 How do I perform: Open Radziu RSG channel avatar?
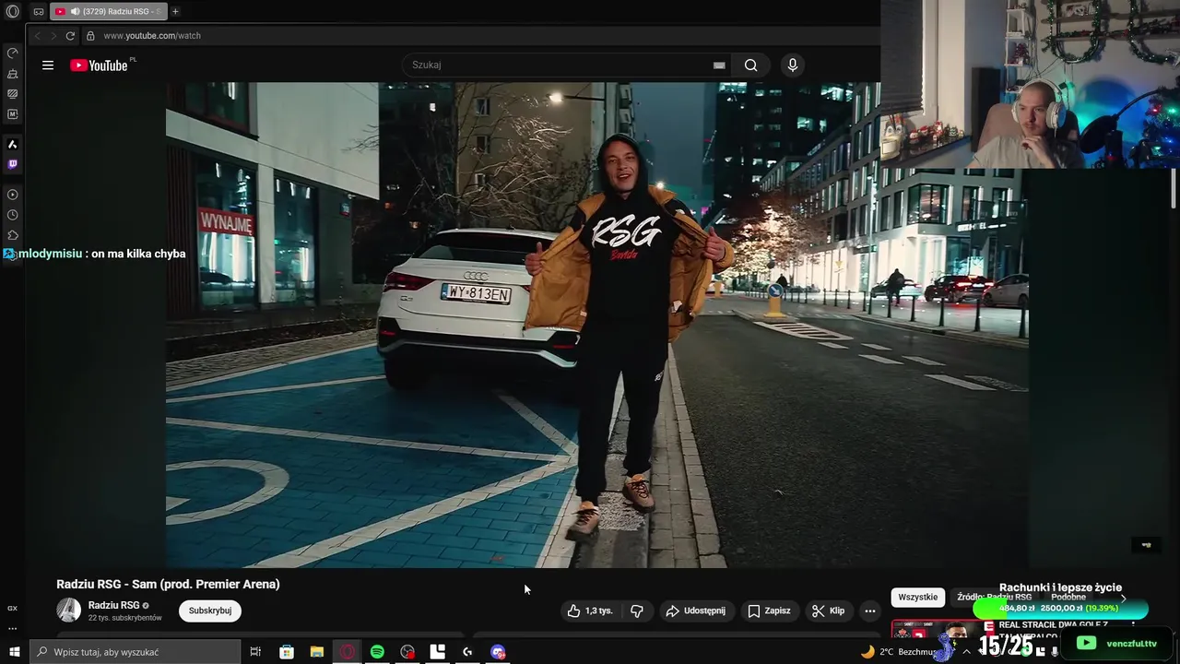pyautogui.click(x=69, y=610)
